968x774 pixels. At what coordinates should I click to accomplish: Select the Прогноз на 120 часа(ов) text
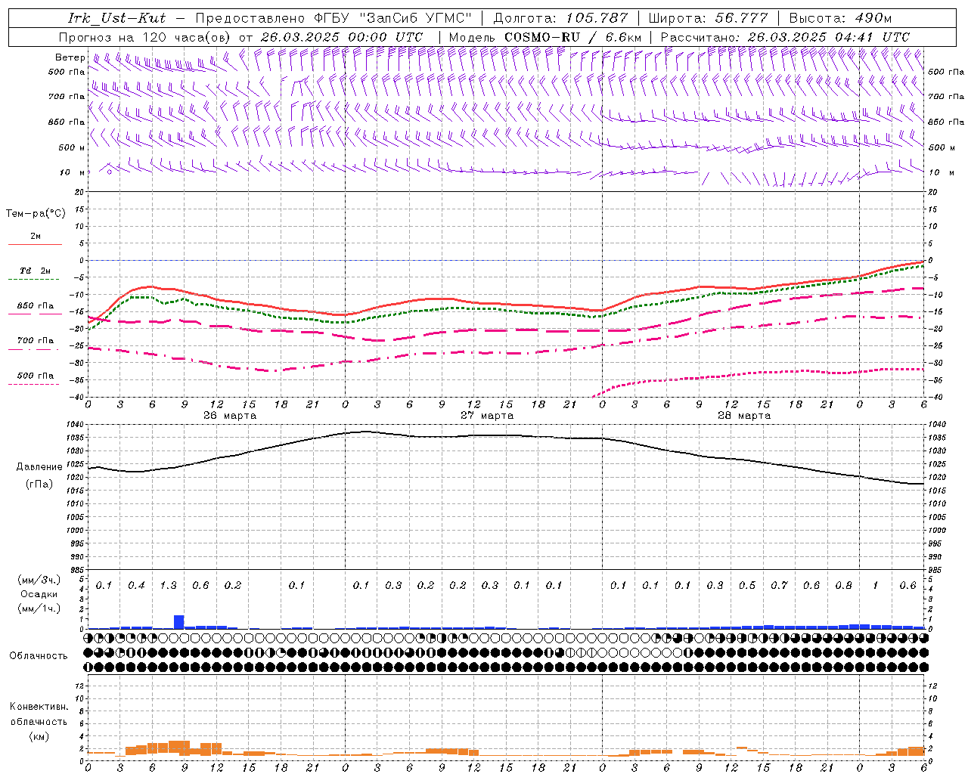pos(146,37)
